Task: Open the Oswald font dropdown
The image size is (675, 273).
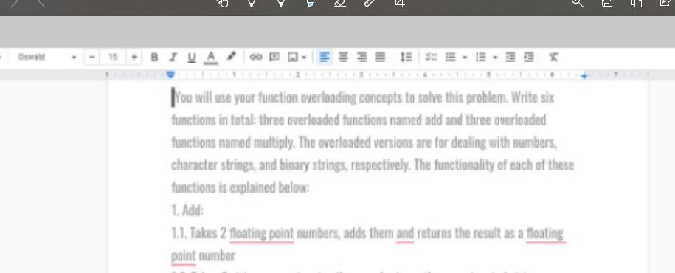Action: [46, 57]
